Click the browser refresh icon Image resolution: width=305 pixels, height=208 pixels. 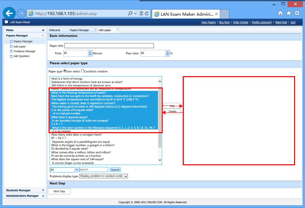coord(147,13)
